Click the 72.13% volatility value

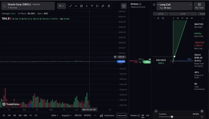coord(196,114)
